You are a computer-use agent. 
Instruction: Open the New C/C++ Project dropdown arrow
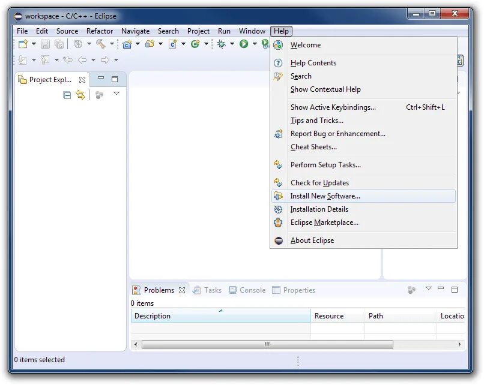(x=138, y=44)
